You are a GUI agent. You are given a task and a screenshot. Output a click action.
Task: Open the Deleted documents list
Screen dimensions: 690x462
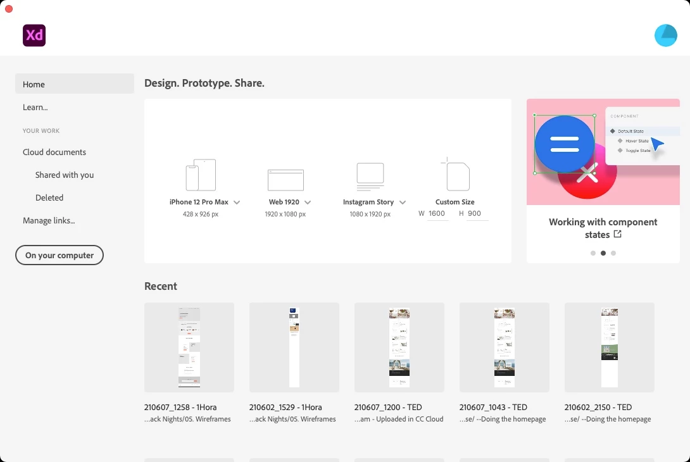click(49, 197)
